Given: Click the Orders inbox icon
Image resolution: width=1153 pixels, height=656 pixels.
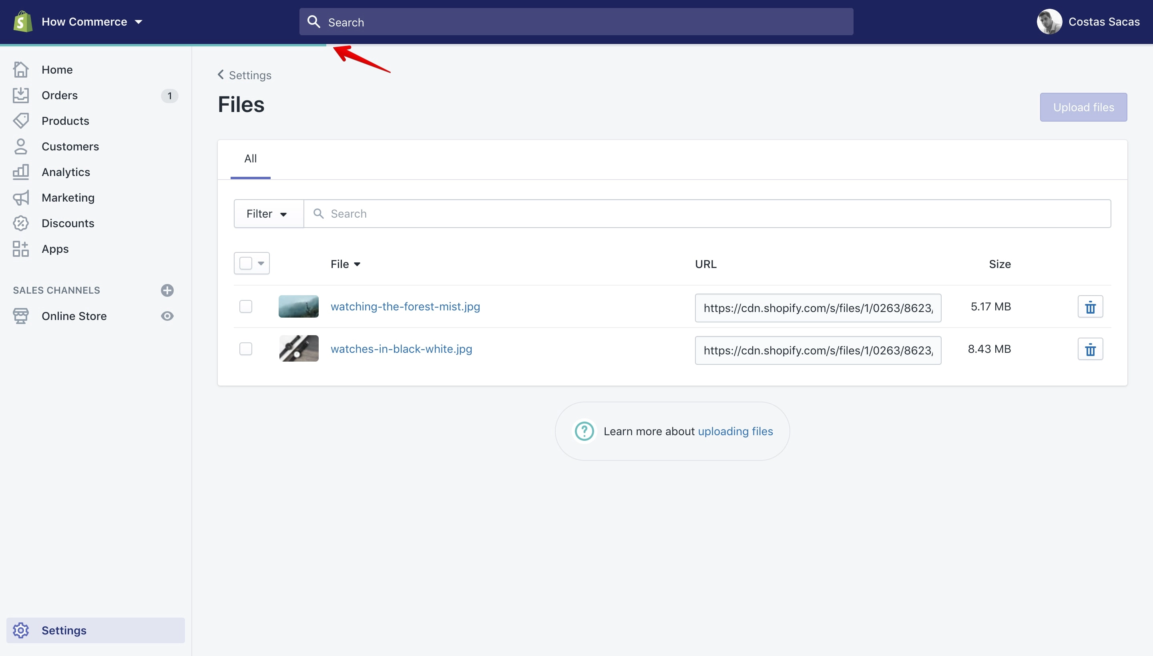Looking at the screenshot, I should coord(21,95).
